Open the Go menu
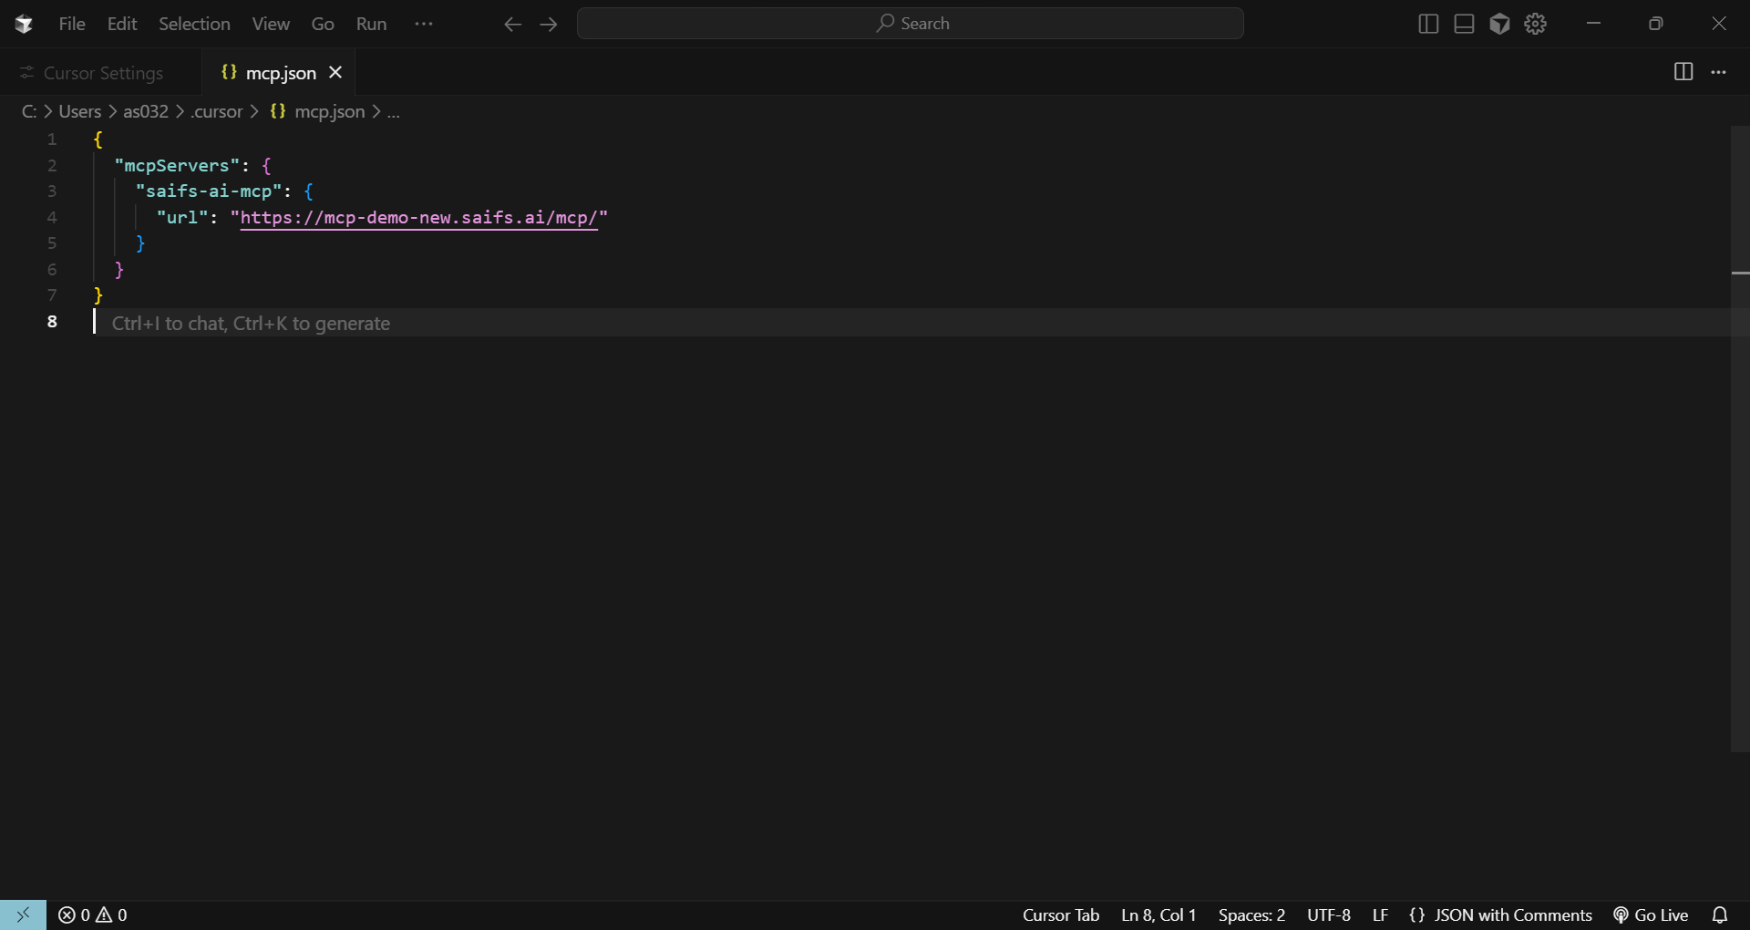This screenshot has width=1750, height=930. [x=323, y=24]
